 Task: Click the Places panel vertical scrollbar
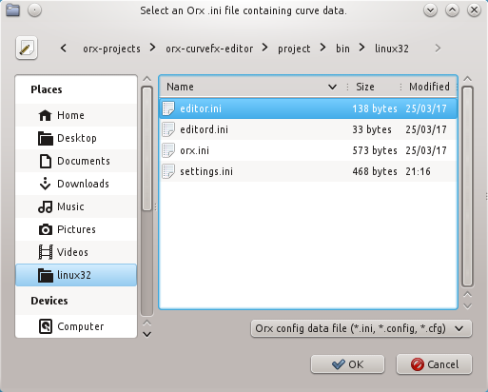[x=146, y=202]
